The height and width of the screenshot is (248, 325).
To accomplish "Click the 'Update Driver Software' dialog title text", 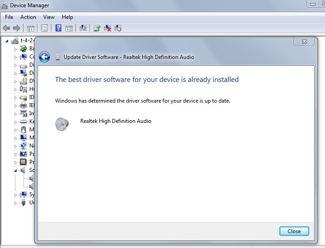I will (x=129, y=57).
